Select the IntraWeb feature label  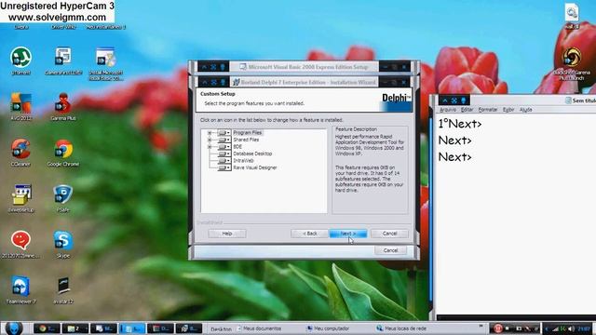(x=243, y=161)
